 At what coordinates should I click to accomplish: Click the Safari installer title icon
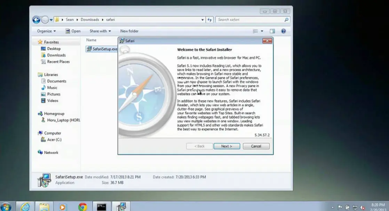(x=122, y=41)
